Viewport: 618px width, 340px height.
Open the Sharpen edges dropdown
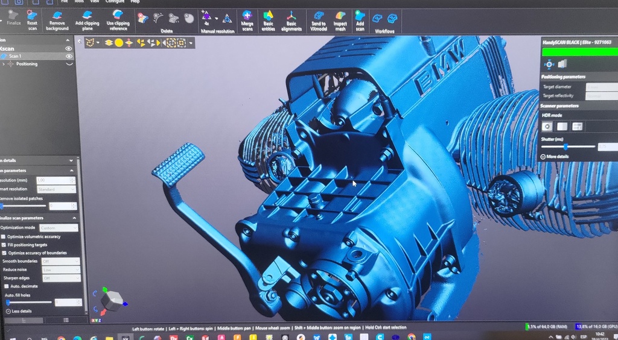click(61, 278)
